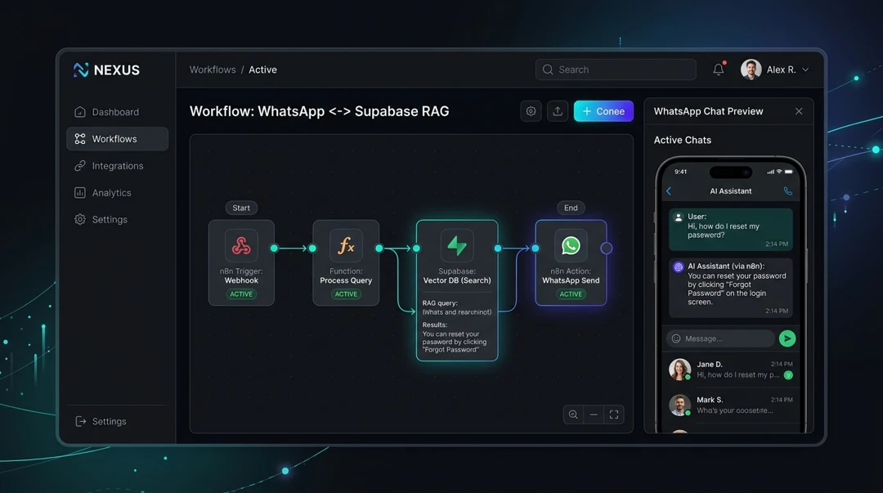Click the End label tag
Viewport: 883px width, 493px height.
[x=571, y=208]
